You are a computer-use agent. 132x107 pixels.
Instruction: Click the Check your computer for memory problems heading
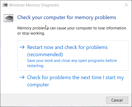67,18
